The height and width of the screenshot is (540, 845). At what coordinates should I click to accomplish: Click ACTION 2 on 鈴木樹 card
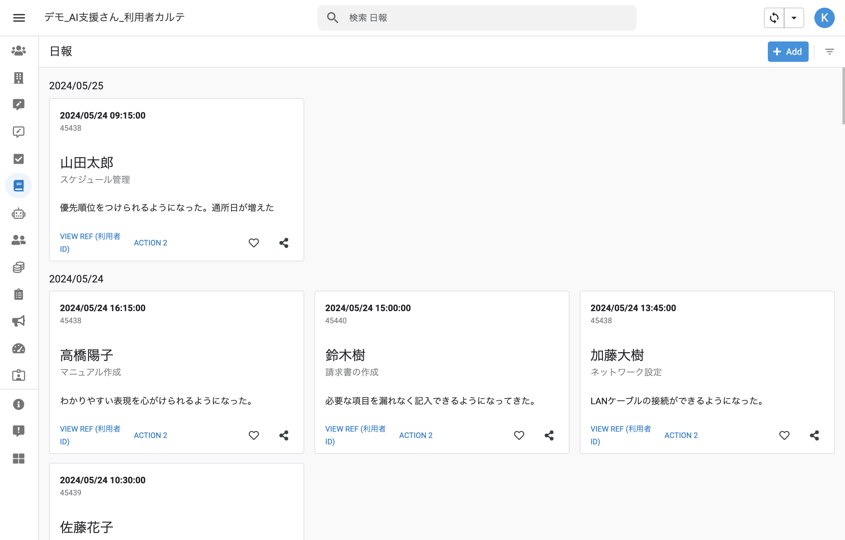pos(416,435)
